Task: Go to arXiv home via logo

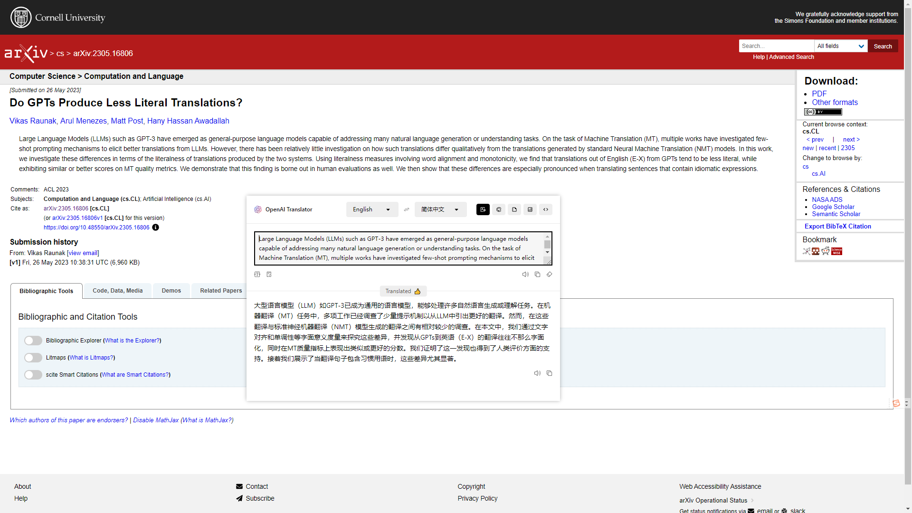Action: click(26, 53)
